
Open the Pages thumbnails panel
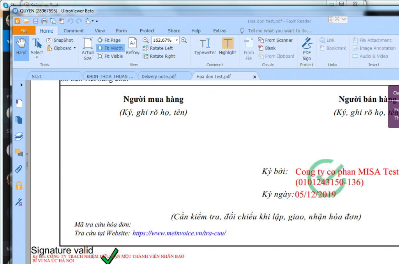click(19, 120)
